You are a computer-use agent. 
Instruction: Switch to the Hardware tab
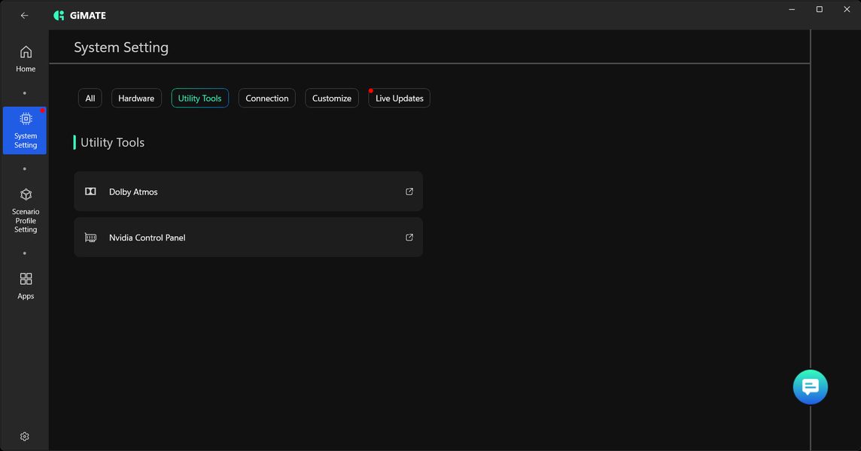point(136,98)
